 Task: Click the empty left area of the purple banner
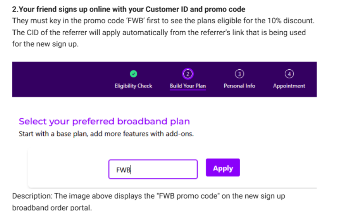tap(60, 79)
